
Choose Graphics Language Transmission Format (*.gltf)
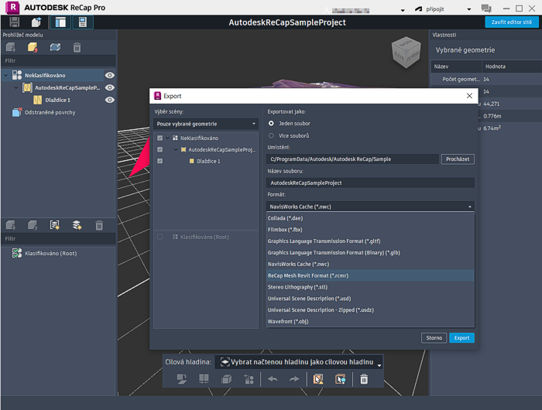pyautogui.click(x=370, y=241)
